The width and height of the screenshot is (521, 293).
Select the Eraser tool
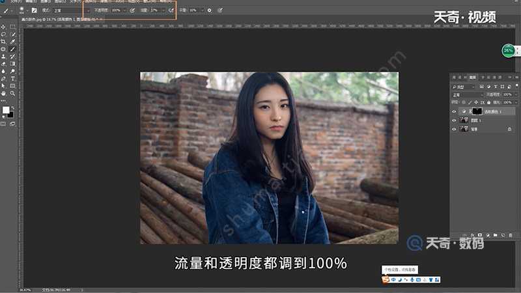click(x=3, y=64)
